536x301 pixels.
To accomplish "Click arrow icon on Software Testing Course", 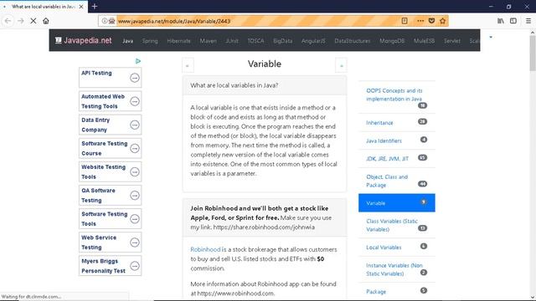I will (x=135, y=149).
